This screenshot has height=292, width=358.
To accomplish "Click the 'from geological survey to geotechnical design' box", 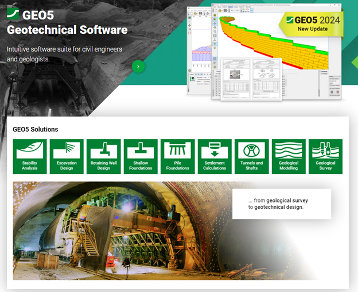I will [x=282, y=204].
